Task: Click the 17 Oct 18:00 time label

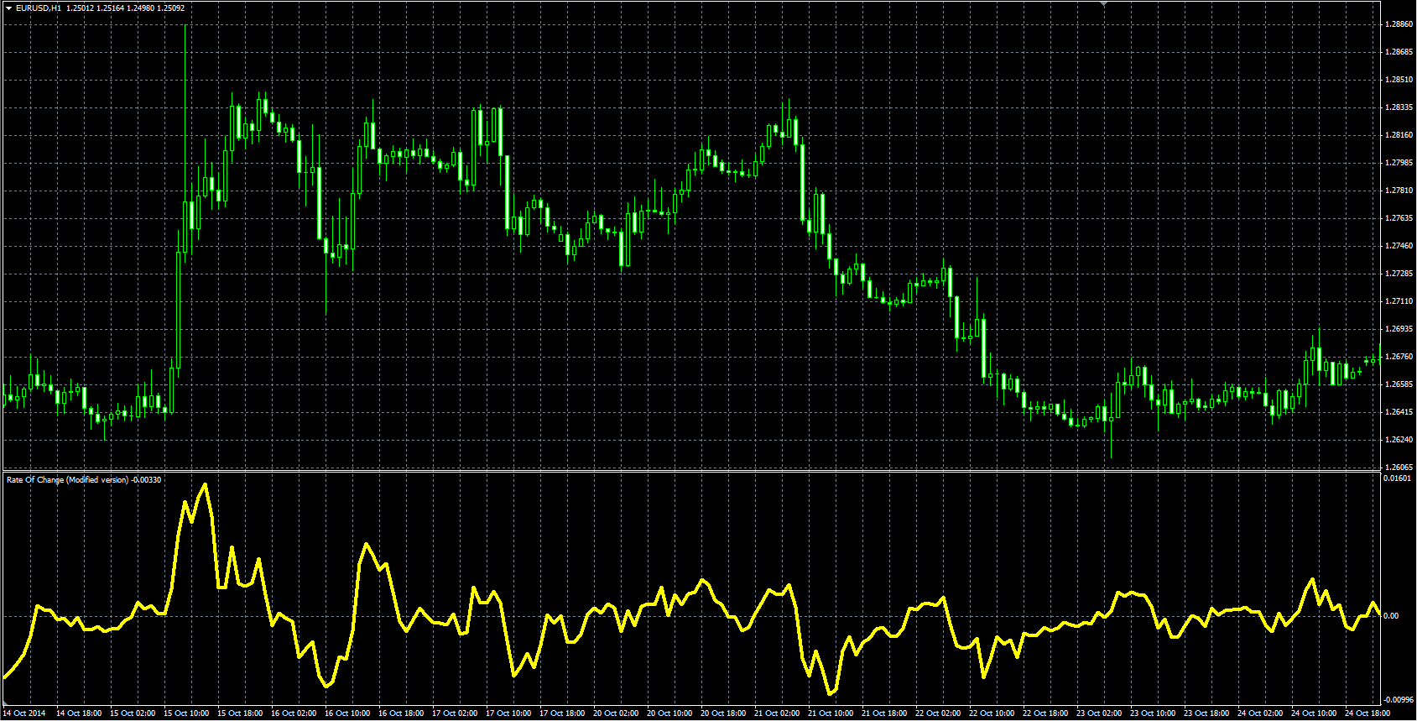Action: tap(562, 713)
